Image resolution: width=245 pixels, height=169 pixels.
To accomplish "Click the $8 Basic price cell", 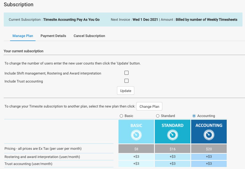I will pyautogui.click(x=136, y=149).
